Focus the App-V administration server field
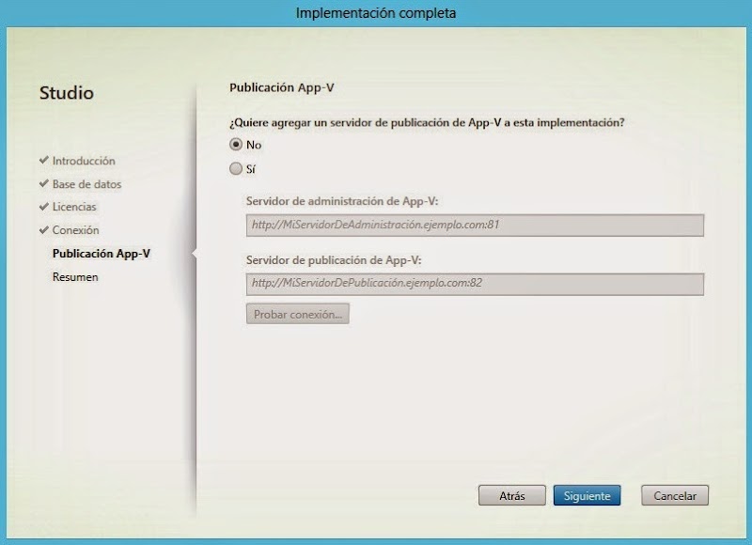 [x=475, y=225]
